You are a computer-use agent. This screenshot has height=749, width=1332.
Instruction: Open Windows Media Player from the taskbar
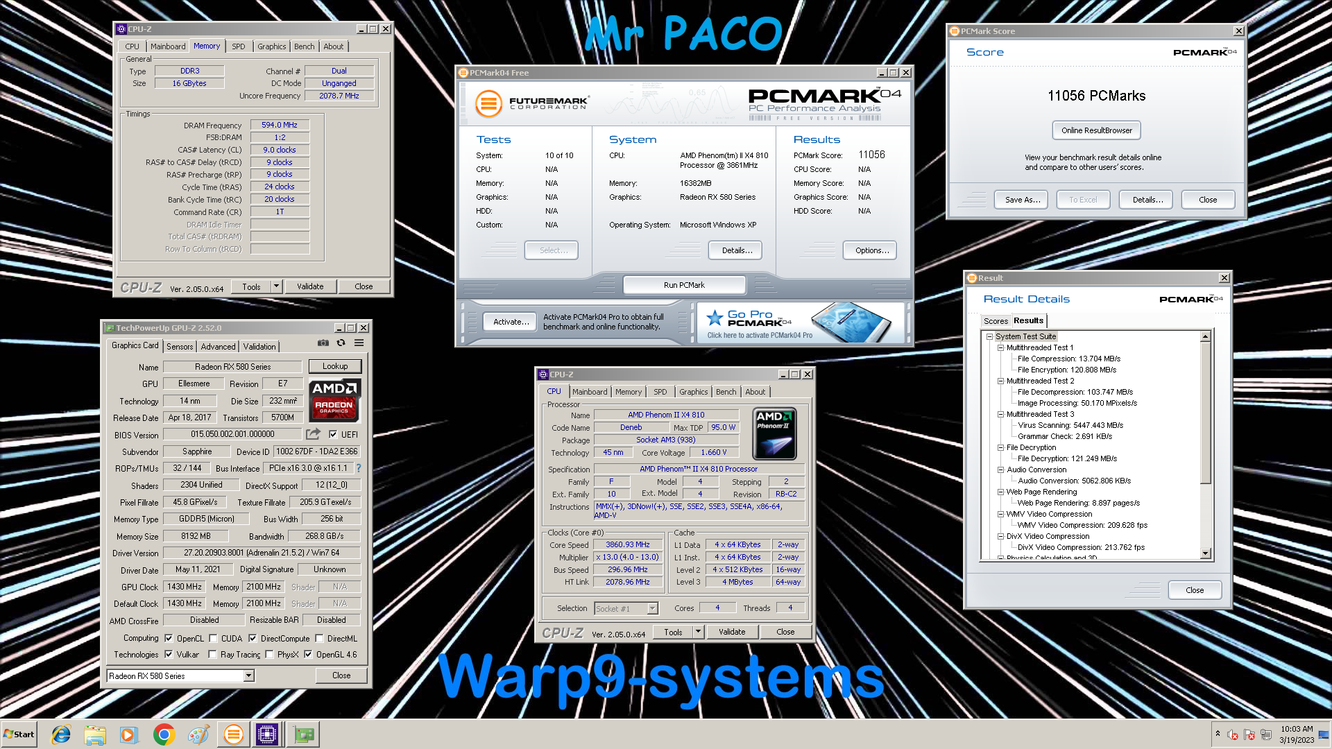129,734
